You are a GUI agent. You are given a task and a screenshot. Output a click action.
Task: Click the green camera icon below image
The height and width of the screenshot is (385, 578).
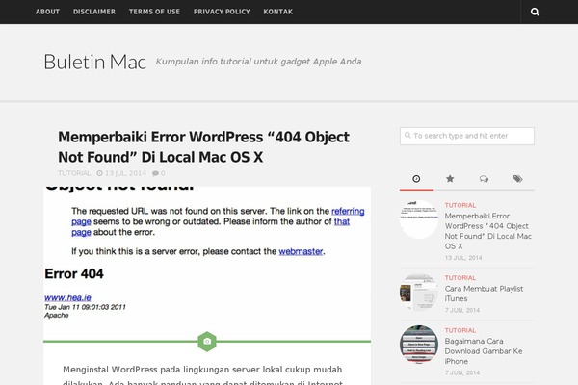207,342
